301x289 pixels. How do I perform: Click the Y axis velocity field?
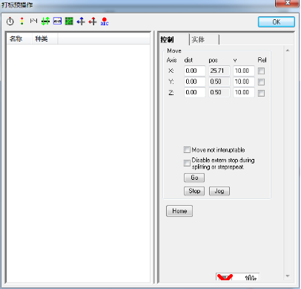244,82
